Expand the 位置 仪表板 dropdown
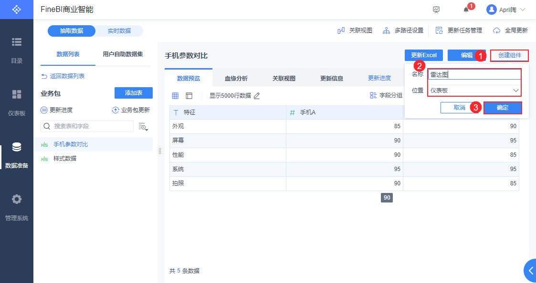This screenshot has width=536, height=283. (x=474, y=90)
